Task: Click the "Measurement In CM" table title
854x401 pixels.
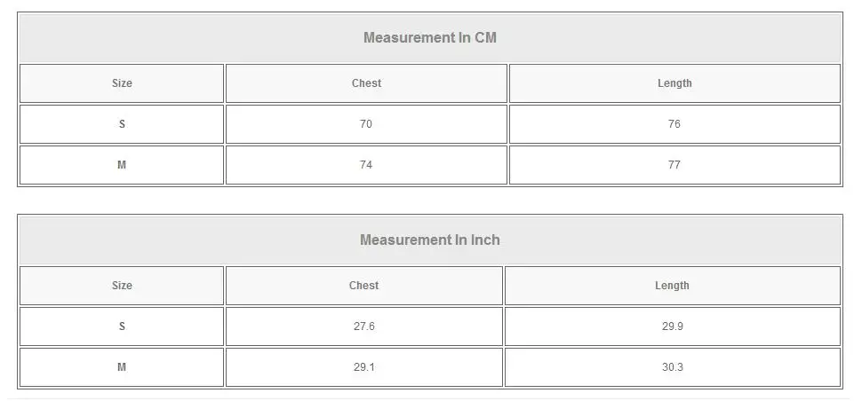Action: 430,37
